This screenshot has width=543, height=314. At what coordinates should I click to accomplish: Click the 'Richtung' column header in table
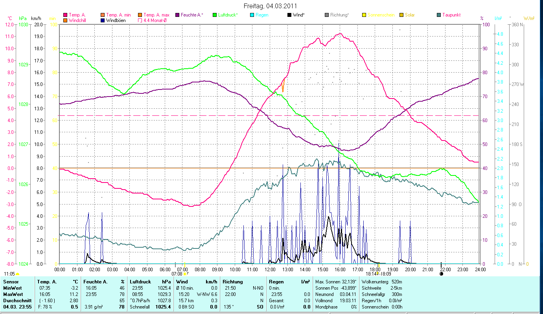tap(233, 282)
